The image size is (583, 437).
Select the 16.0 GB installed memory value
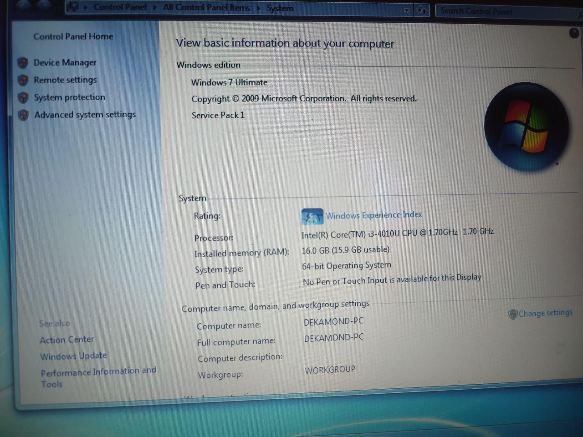coord(345,250)
